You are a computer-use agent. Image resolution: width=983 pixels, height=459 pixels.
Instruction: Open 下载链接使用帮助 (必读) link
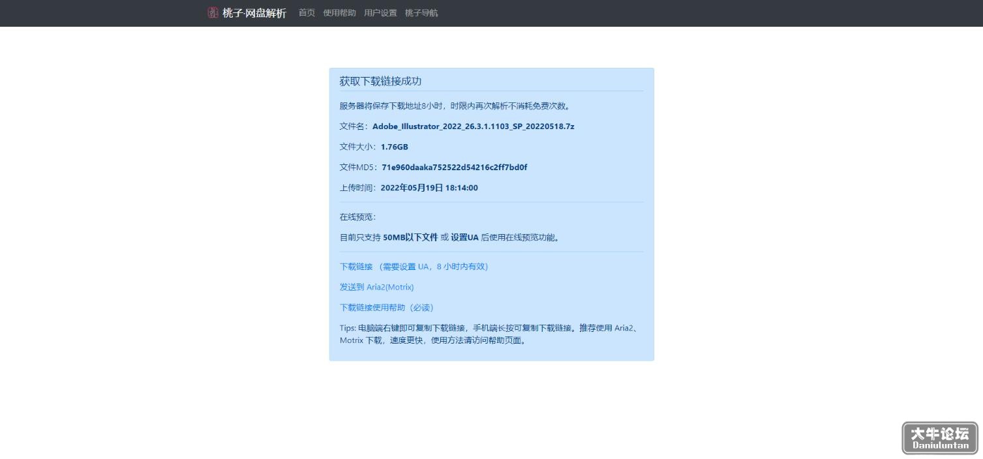coord(386,308)
